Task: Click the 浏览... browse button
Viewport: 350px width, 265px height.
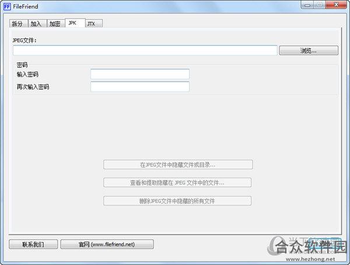Action: pyautogui.click(x=309, y=51)
